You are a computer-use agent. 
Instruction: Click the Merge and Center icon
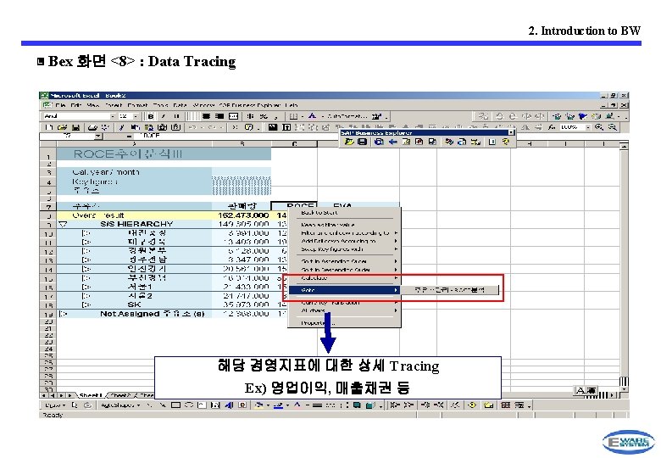point(233,116)
